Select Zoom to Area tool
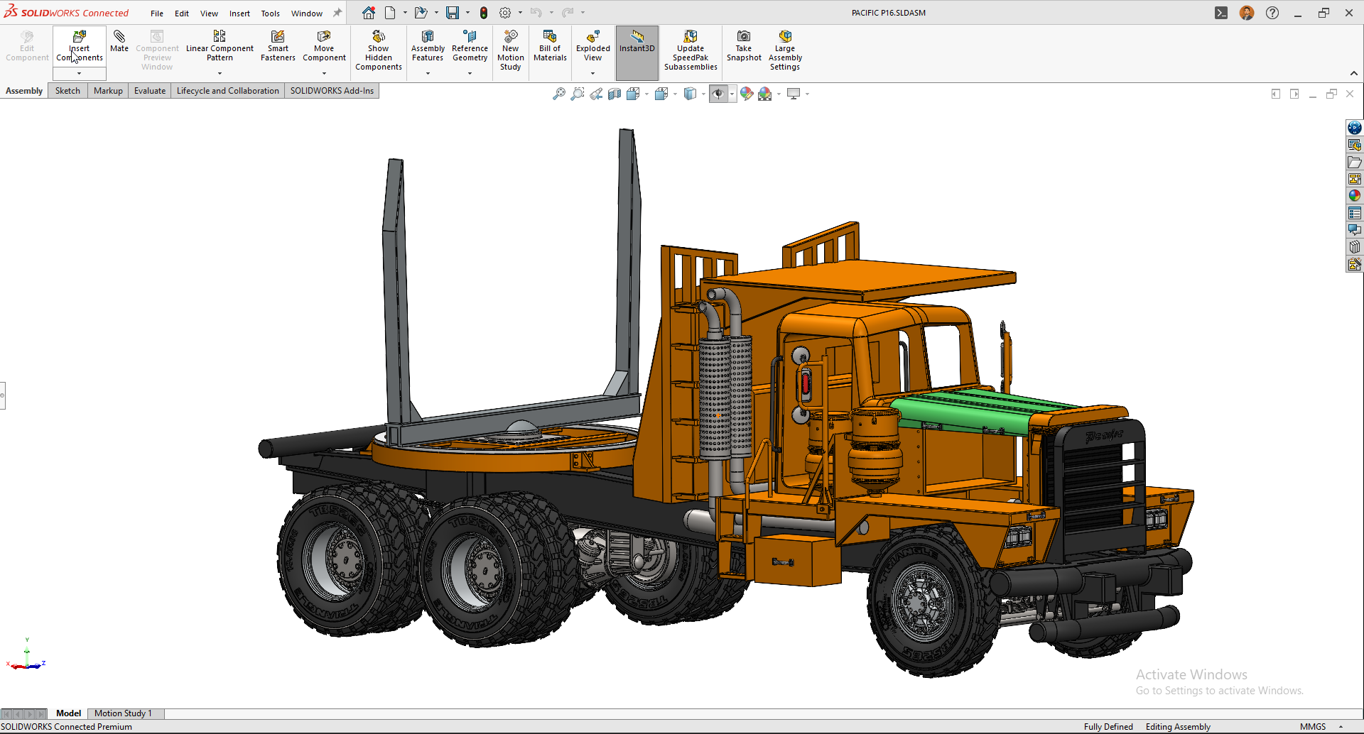The image size is (1364, 734). 578,94
